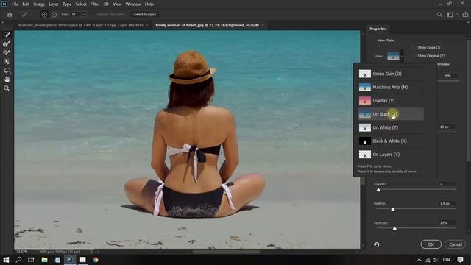Image resolution: width=471 pixels, height=265 pixels.
Task: Click the 33.33% zoom level field
Action: [x=22, y=252]
